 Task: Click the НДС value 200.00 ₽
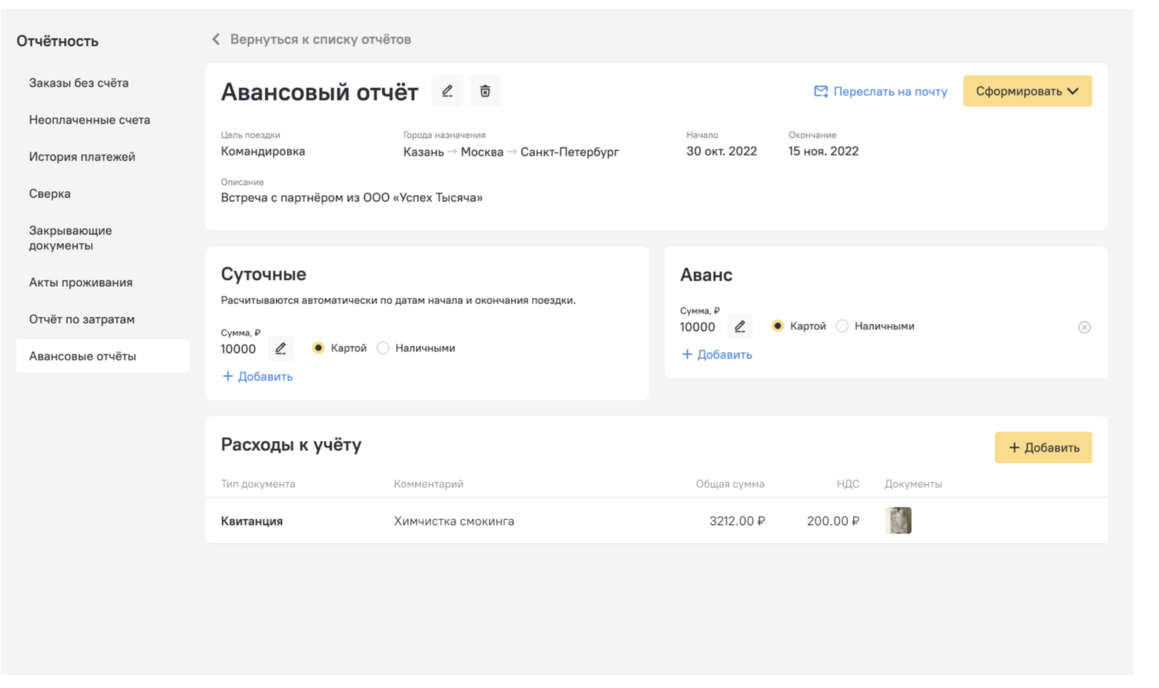point(833,521)
